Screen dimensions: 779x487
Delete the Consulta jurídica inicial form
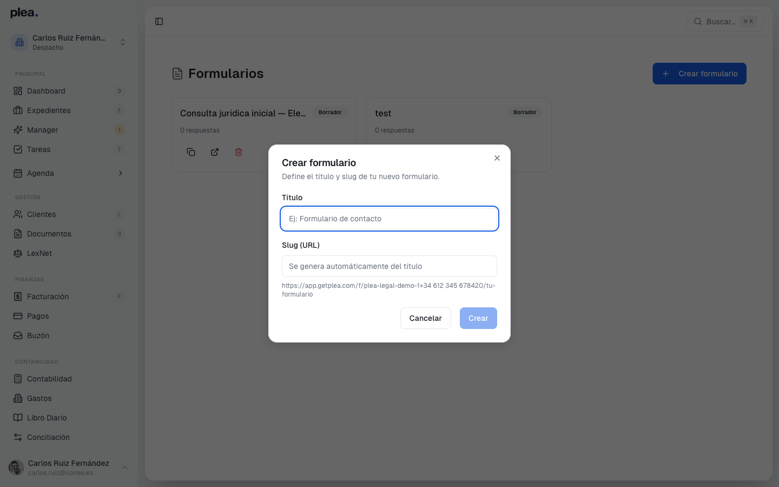[x=239, y=152]
